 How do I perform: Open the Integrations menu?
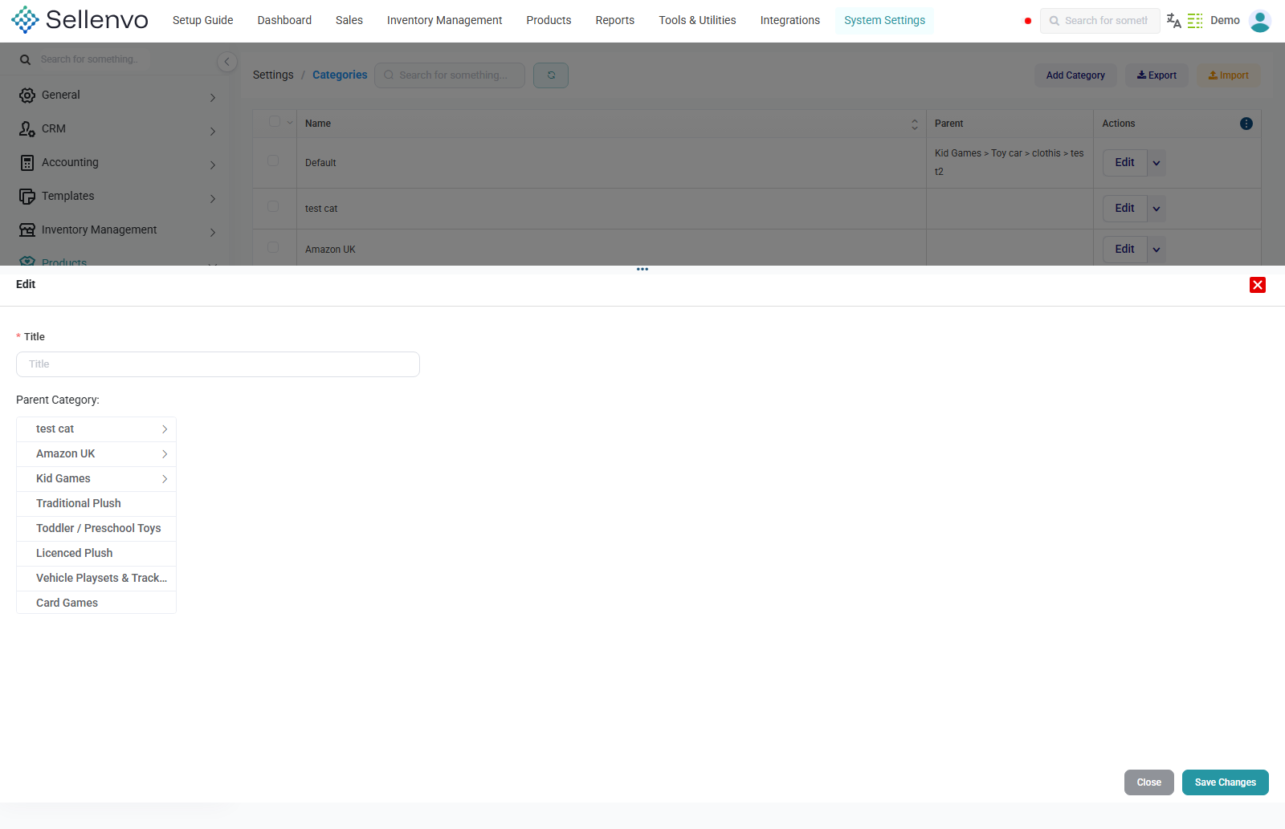[790, 20]
